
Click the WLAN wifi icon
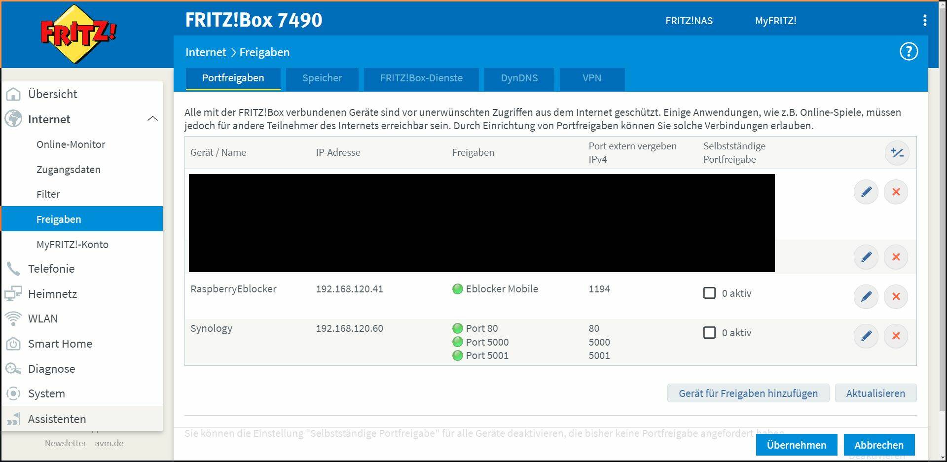[13, 319]
